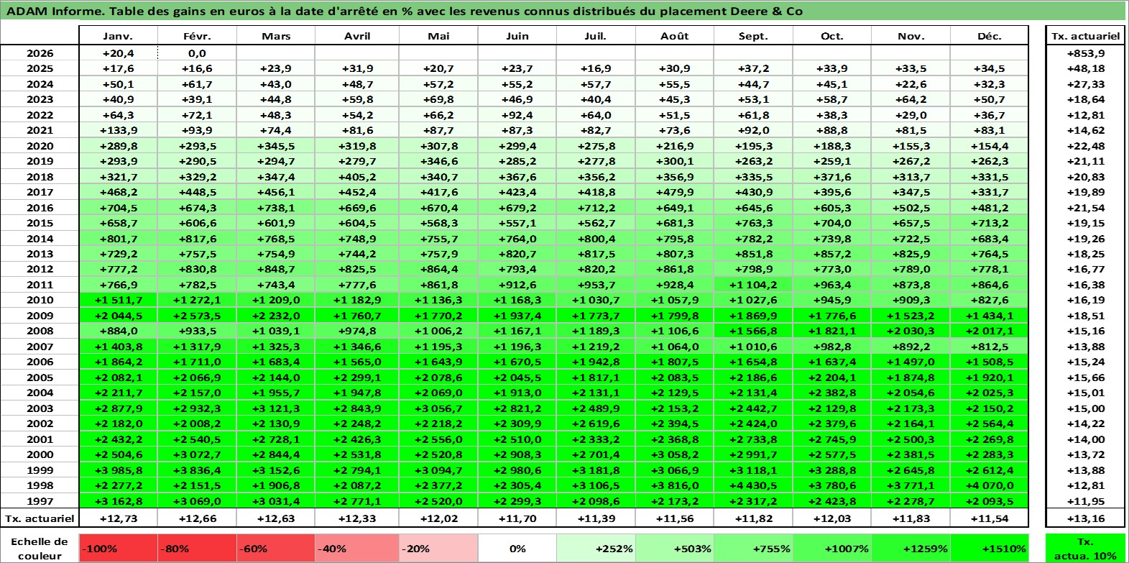Click the +755% legend swatch
The height and width of the screenshot is (563, 1129).
[x=753, y=548]
